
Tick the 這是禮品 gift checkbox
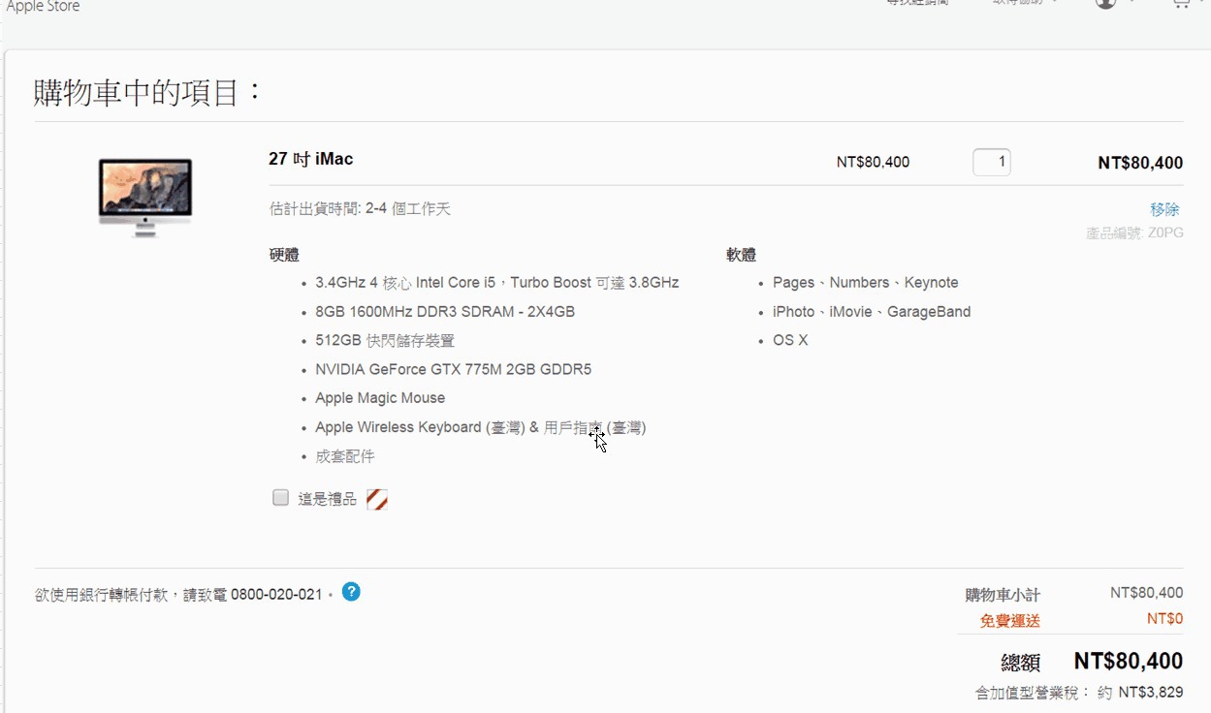point(281,498)
